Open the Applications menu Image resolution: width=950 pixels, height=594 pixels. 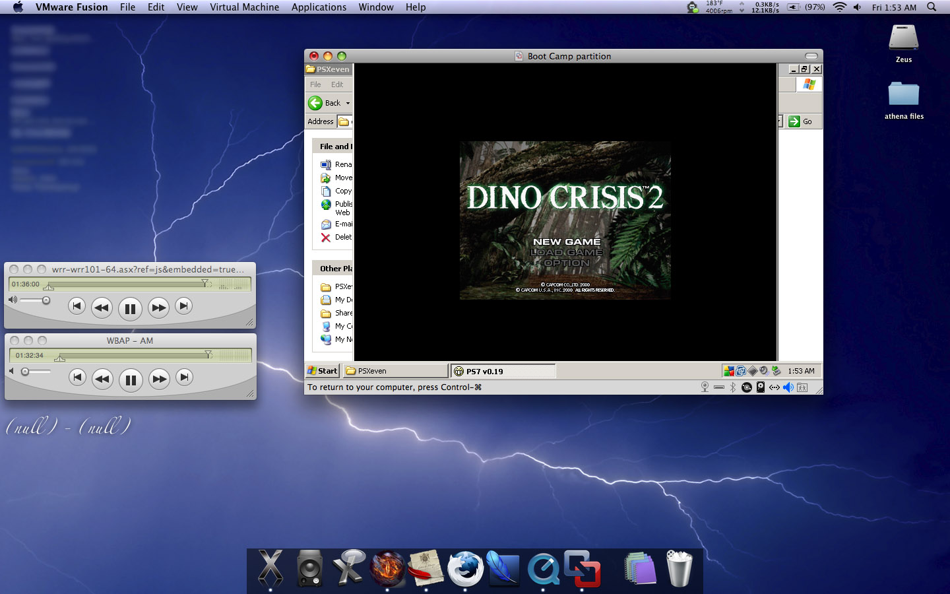(319, 7)
